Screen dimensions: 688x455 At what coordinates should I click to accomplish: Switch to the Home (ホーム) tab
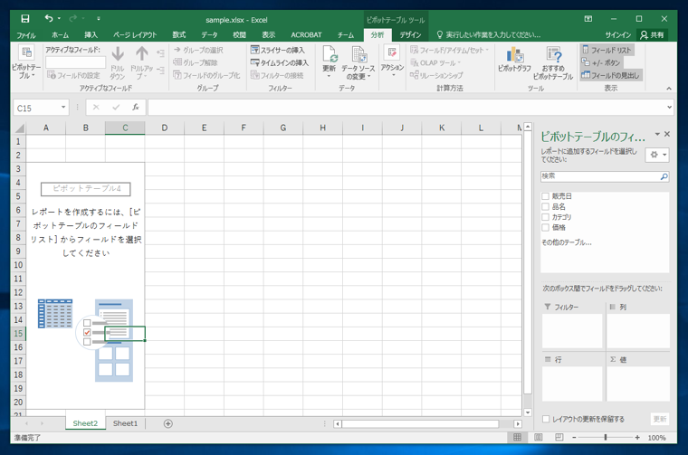tap(60, 35)
